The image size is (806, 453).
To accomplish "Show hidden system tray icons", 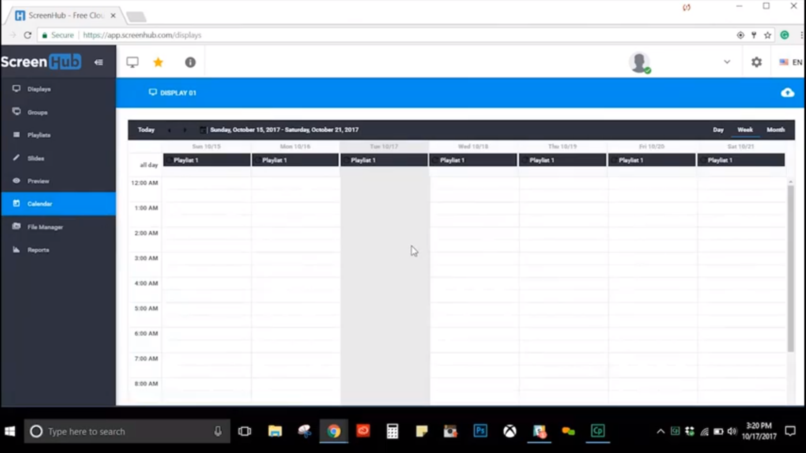I will pyautogui.click(x=660, y=431).
